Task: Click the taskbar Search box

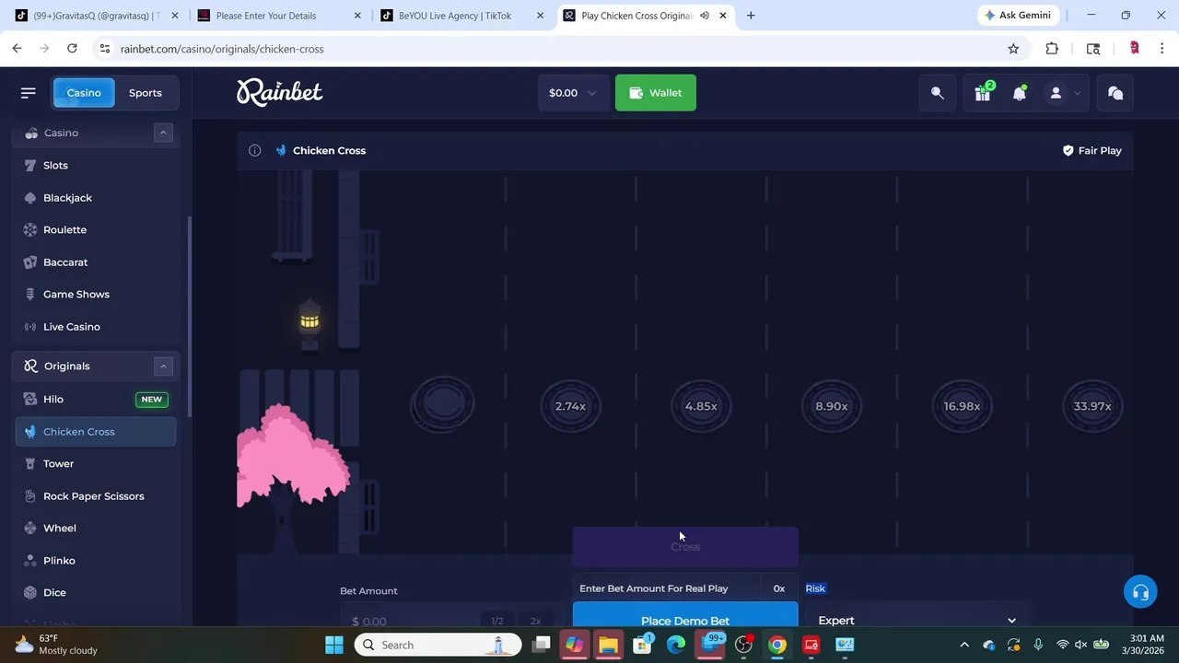Action: click(439, 645)
